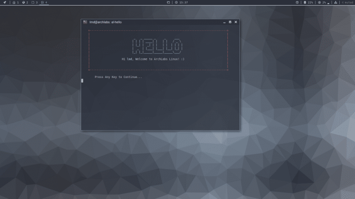Screen dimensions: 355x199
Task: Click the clock showing 15:37
Action: coord(182,2)
